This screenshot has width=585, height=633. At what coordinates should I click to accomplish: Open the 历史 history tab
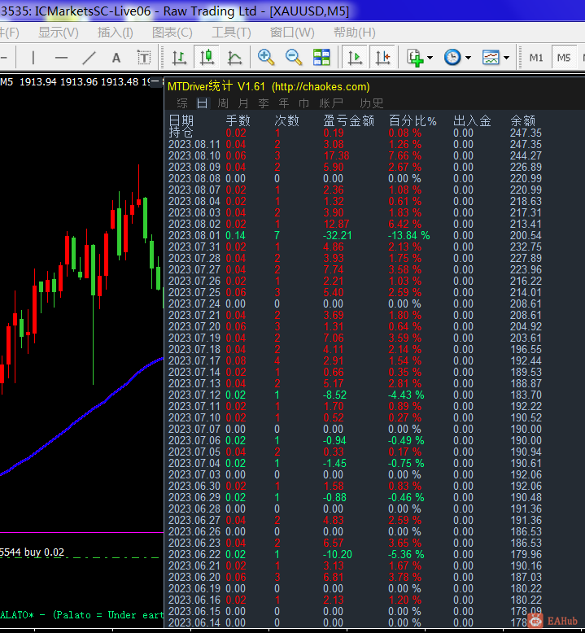372,103
